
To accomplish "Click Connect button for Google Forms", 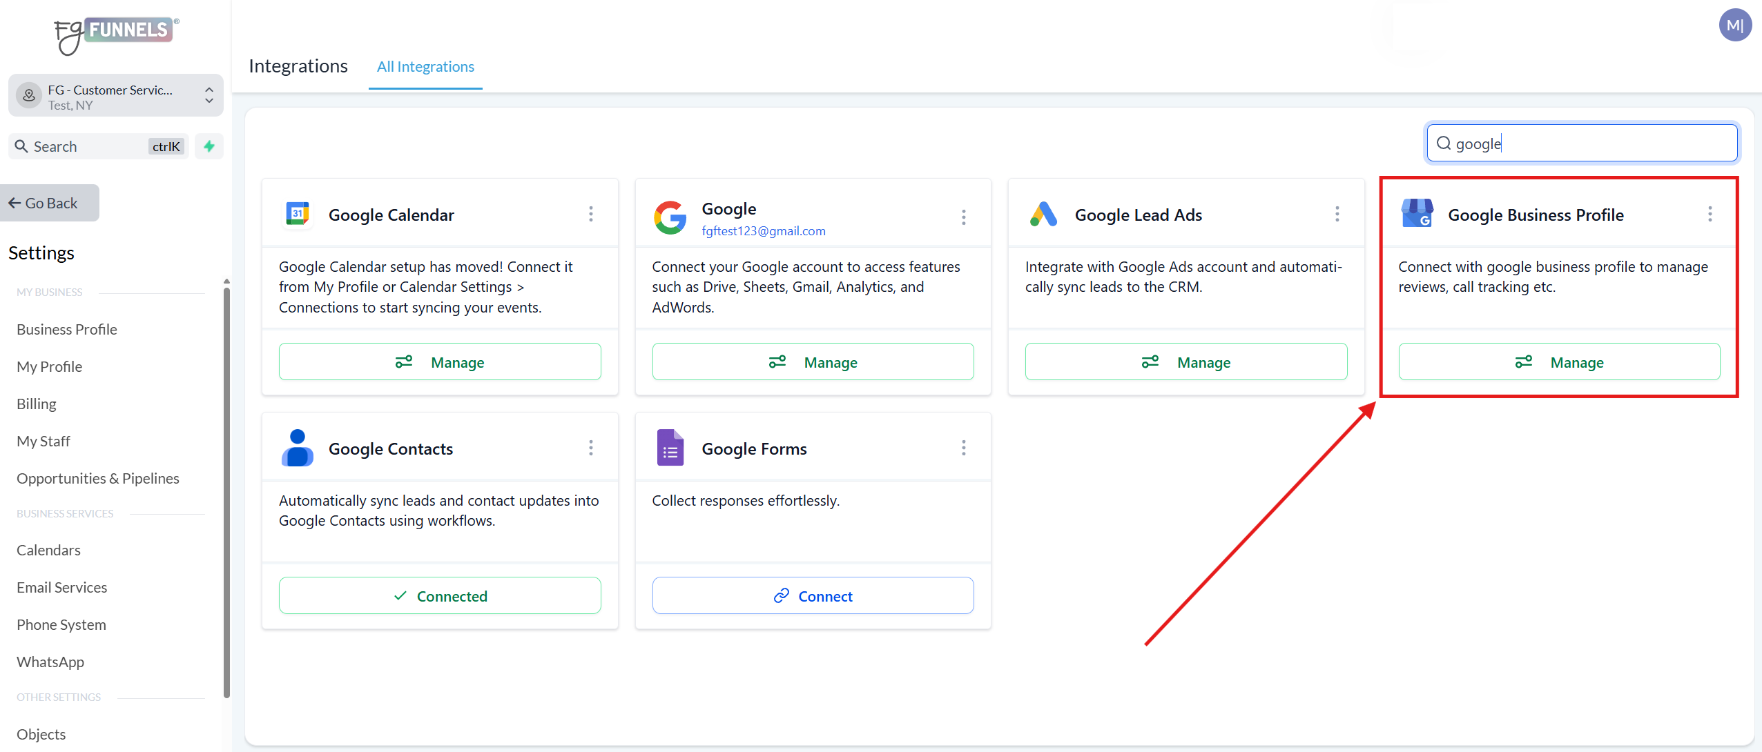I will point(813,595).
